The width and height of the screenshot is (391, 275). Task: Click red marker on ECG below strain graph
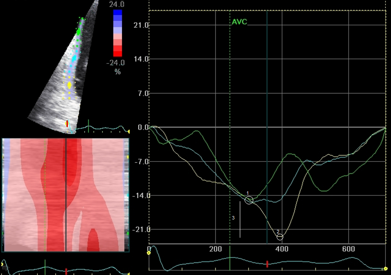point(267,264)
